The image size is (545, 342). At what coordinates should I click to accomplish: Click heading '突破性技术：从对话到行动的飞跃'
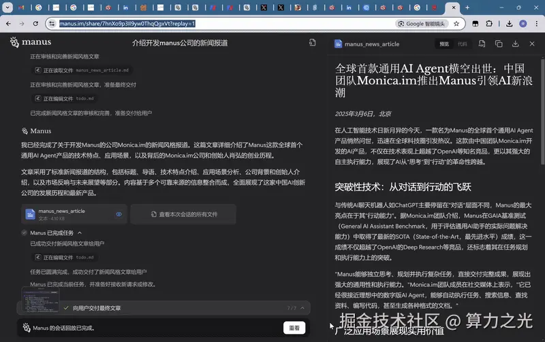click(x=403, y=187)
